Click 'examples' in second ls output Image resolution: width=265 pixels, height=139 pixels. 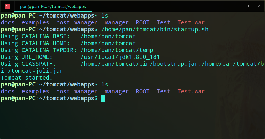coord(35,91)
